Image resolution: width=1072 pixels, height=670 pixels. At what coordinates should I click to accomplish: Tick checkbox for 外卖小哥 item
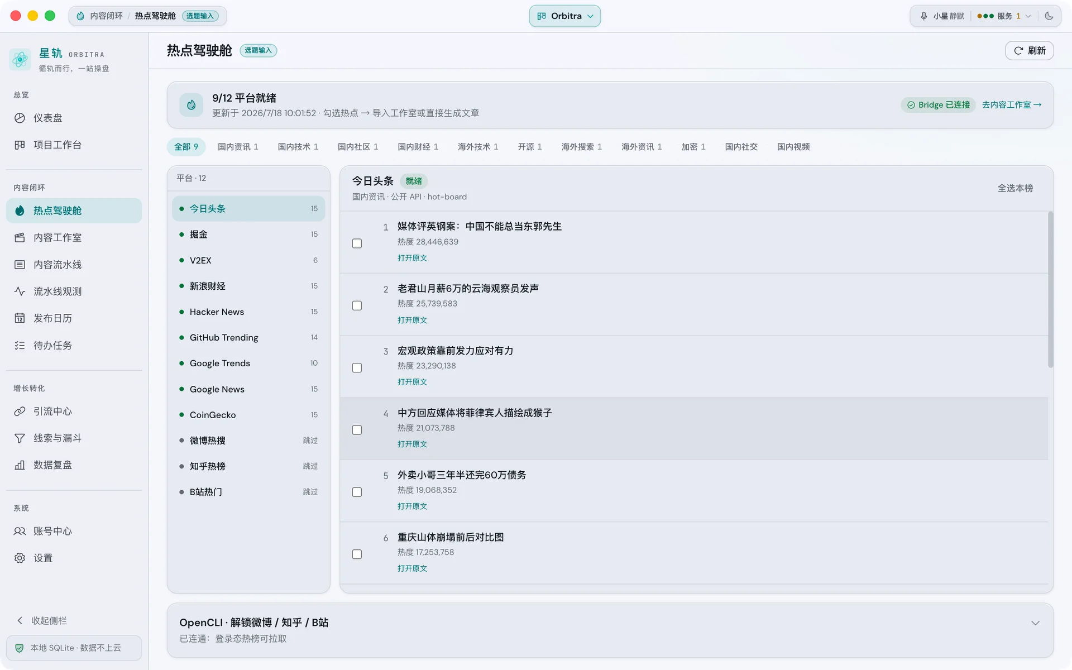357,492
